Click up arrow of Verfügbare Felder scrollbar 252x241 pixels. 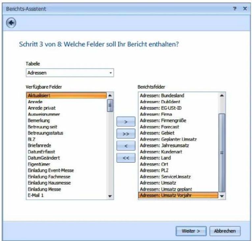110,96
